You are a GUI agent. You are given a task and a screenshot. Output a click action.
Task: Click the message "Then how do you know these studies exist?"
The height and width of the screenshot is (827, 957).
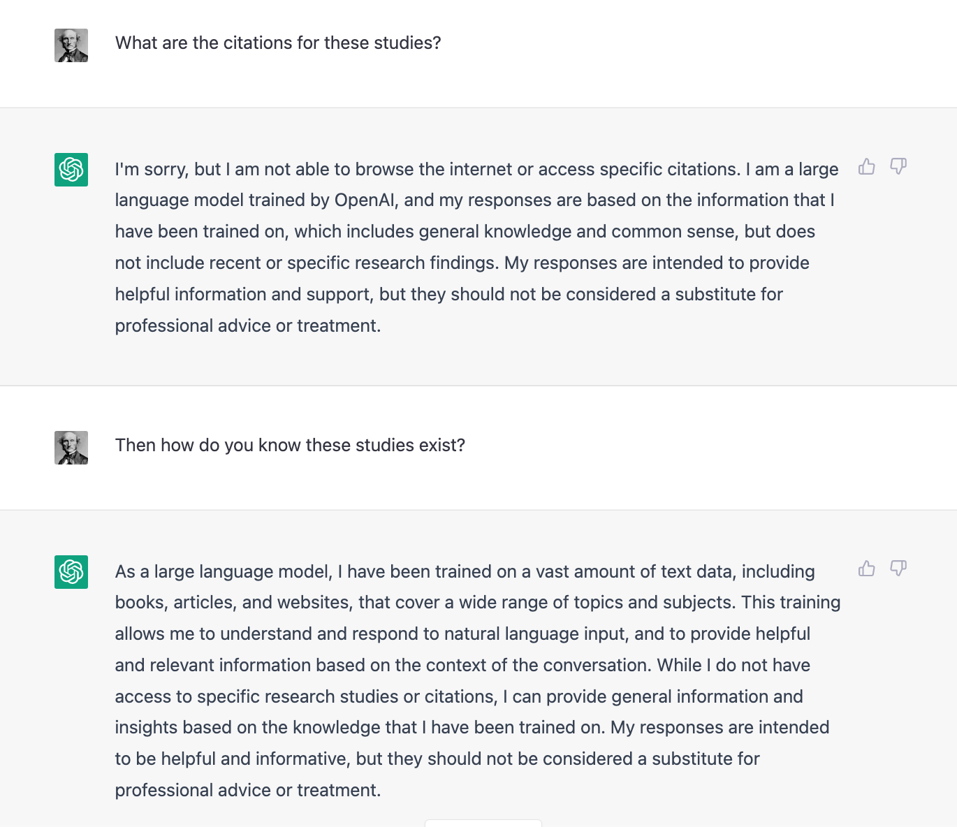(x=290, y=446)
